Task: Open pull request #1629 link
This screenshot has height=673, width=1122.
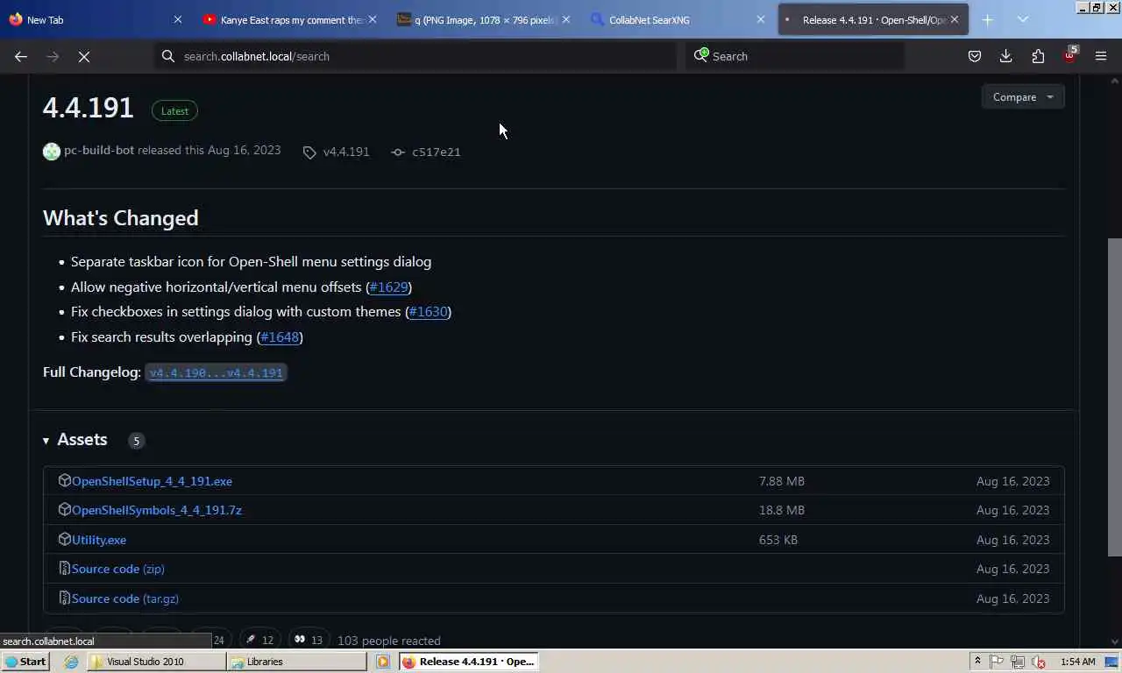Action: 388,287
